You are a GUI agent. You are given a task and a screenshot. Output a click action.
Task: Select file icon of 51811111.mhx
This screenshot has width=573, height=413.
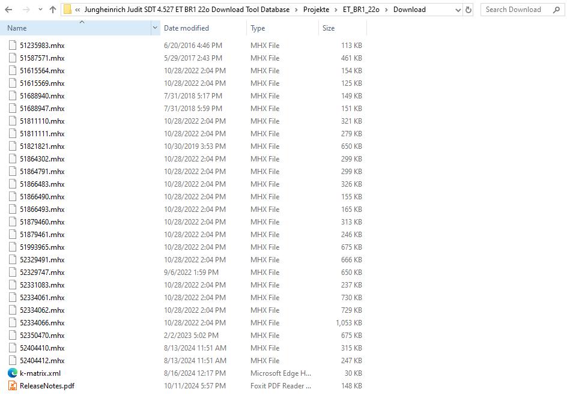pyautogui.click(x=13, y=133)
